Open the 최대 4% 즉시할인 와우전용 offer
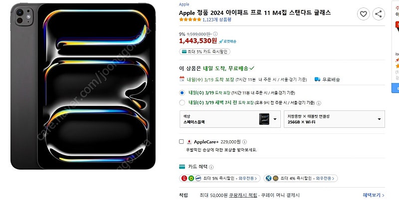399x202 pixels. [x=301, y=178]
